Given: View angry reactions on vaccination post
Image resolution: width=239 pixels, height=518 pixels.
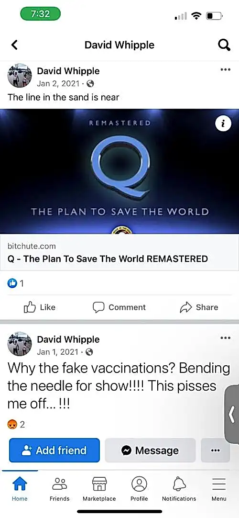Looking at the screenshot, I should (16, 425).
